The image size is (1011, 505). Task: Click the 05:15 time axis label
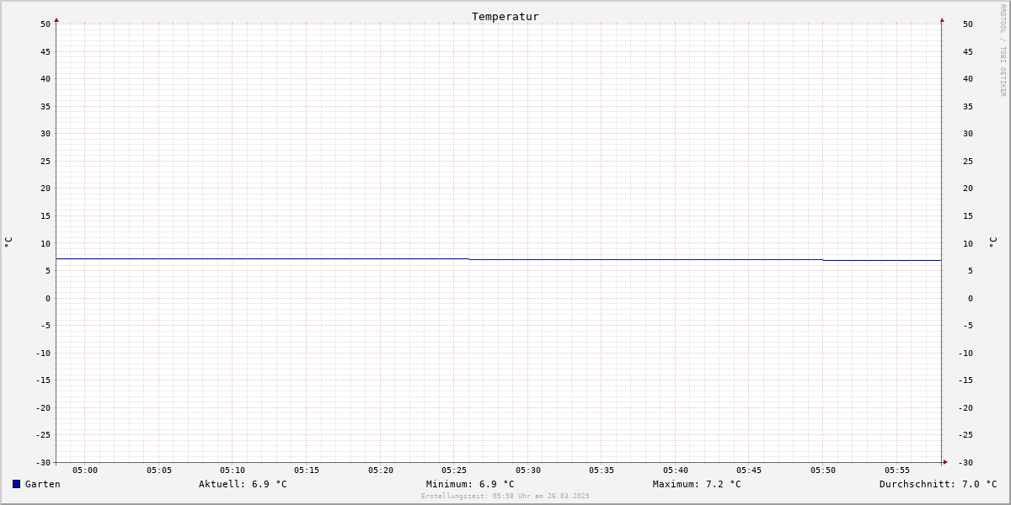tap(307, 470)
